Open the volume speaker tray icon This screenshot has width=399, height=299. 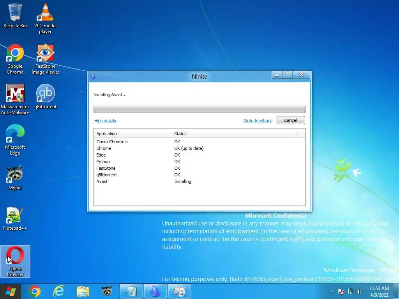360,292
